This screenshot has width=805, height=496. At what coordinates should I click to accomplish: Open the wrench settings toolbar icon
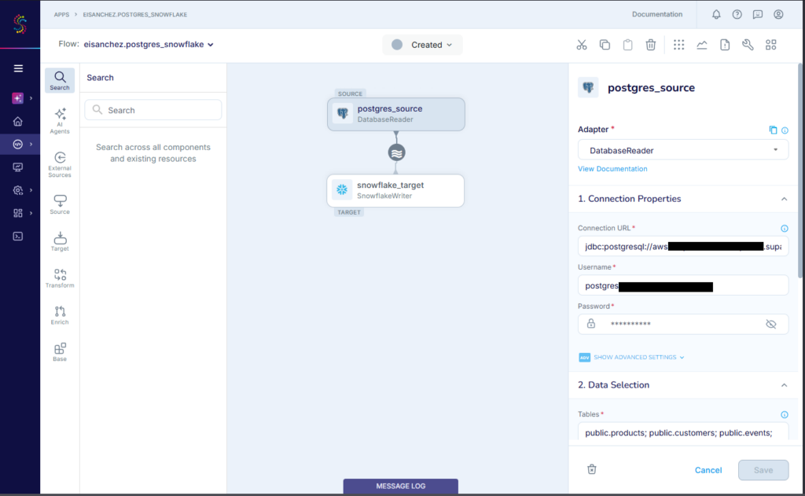pos(748,45)
